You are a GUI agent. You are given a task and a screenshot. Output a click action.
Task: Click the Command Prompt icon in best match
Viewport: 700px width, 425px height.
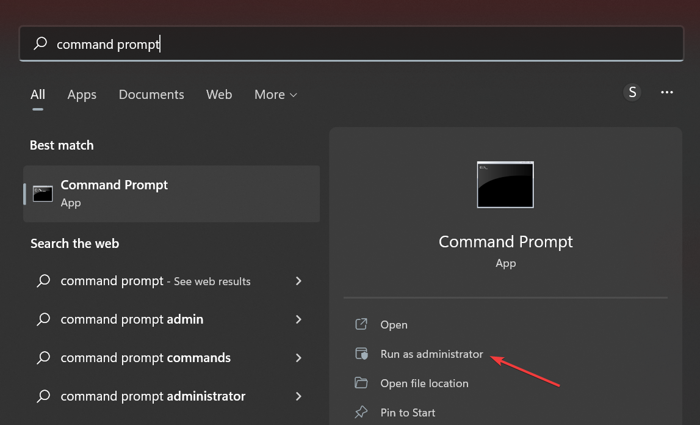[x=43, y=194]
